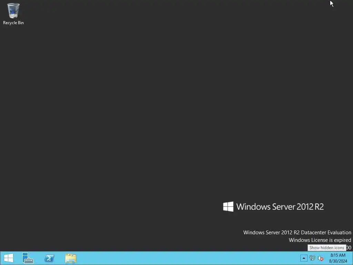Show hidden icons in the system tray

(x=303, y=258)
